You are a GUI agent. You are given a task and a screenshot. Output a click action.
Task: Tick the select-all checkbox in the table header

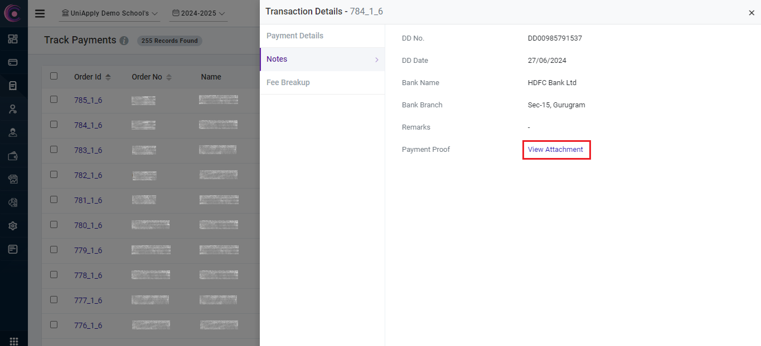click(54, 76)
